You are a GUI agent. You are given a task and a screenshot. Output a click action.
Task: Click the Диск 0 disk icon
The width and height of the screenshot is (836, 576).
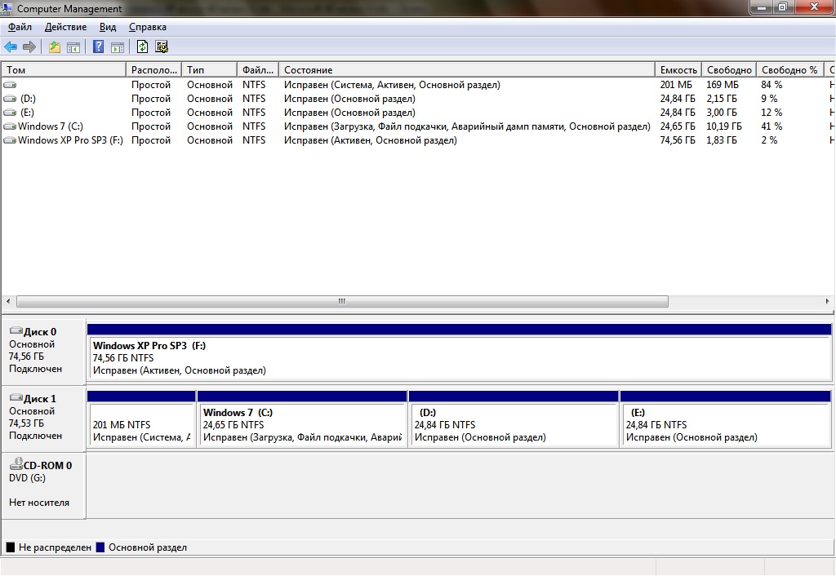pyautogui.click(x=16, y=331)
